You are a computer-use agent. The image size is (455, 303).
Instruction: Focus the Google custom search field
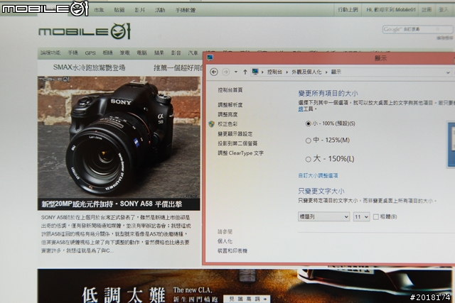tap(417, 29)
